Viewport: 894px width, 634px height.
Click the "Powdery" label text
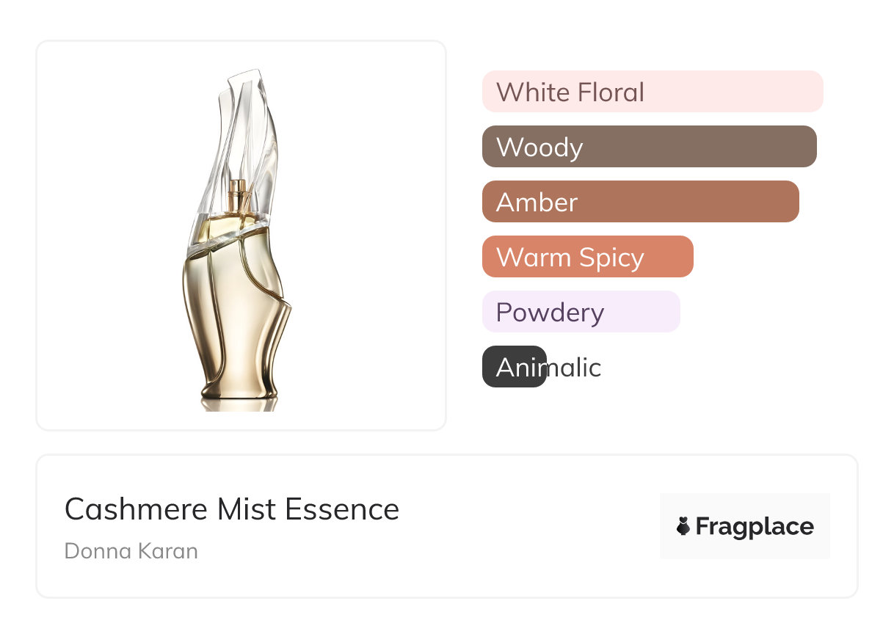click(550, 313)
